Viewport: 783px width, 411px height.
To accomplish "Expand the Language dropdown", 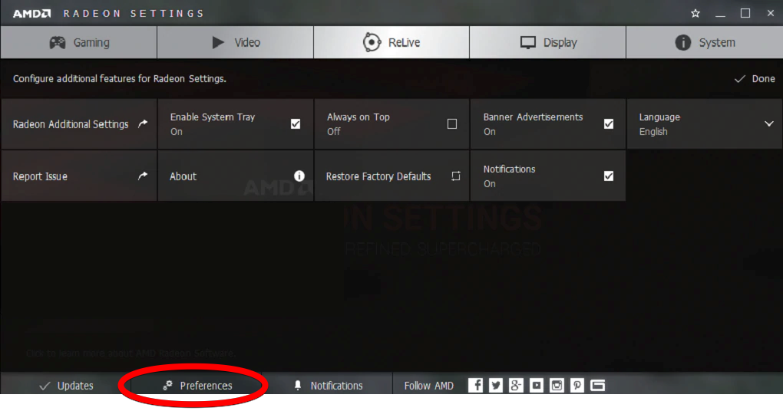I will pyautogui.click(x=704, y=124).
